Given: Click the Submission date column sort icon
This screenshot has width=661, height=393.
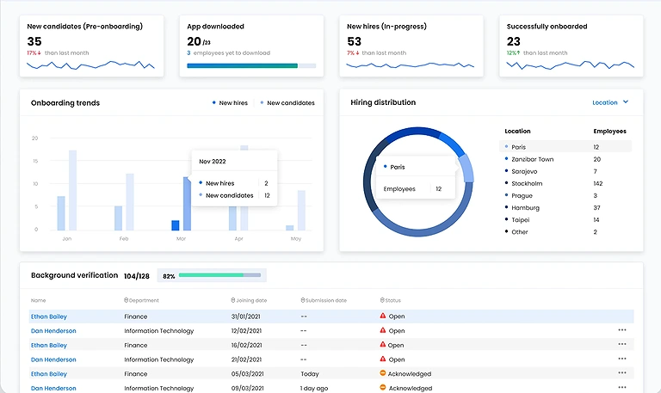Looking at the screenshot, I should coord(303,300).
